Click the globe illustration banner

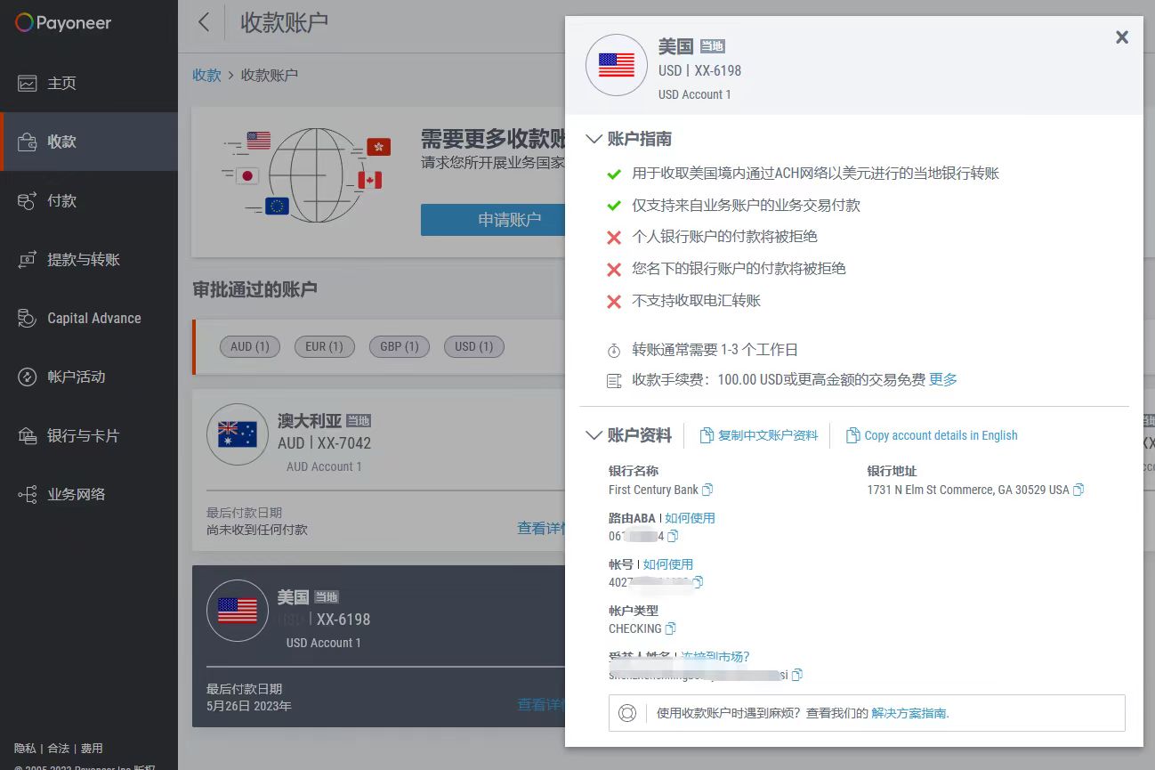pos(306,175)
